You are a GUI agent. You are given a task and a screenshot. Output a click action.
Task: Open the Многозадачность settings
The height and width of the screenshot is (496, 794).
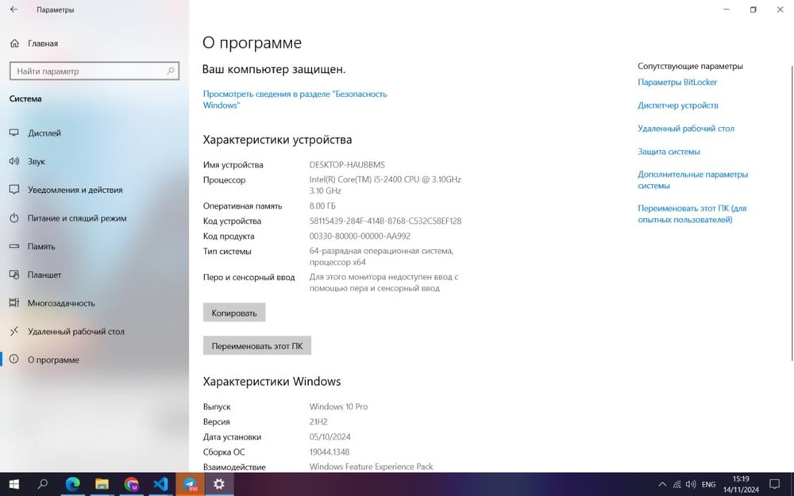tap(94, 303)
